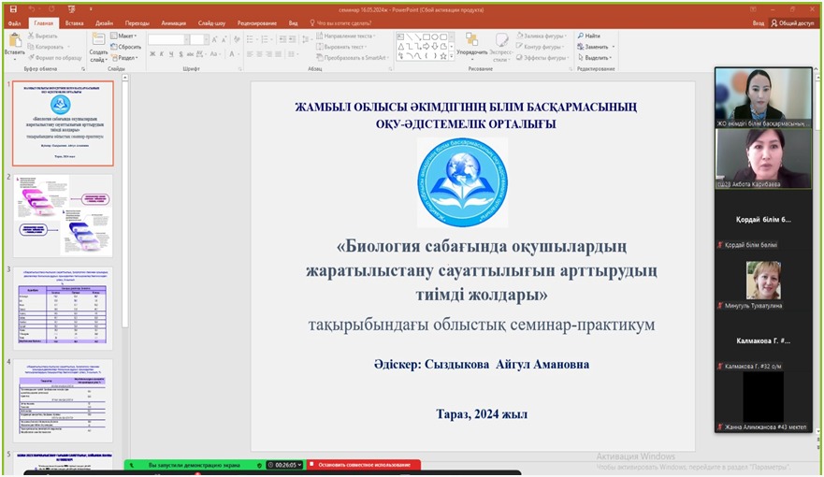Select slide 2 thumbnail in slide panel
This screenshot has height=477, width=824.
[63, 215]
